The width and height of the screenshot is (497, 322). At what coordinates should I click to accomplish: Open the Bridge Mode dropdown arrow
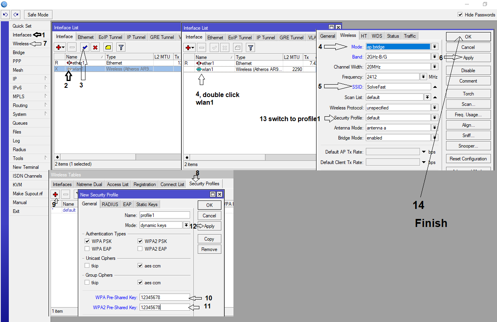pyautogui.click(x=435, y=138)
